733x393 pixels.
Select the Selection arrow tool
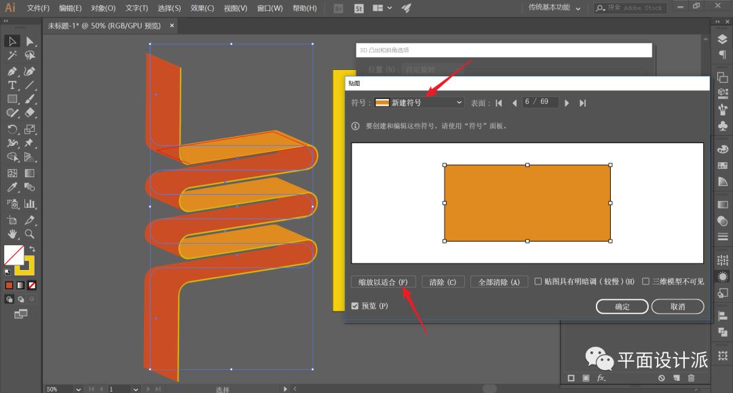point(12,41)
